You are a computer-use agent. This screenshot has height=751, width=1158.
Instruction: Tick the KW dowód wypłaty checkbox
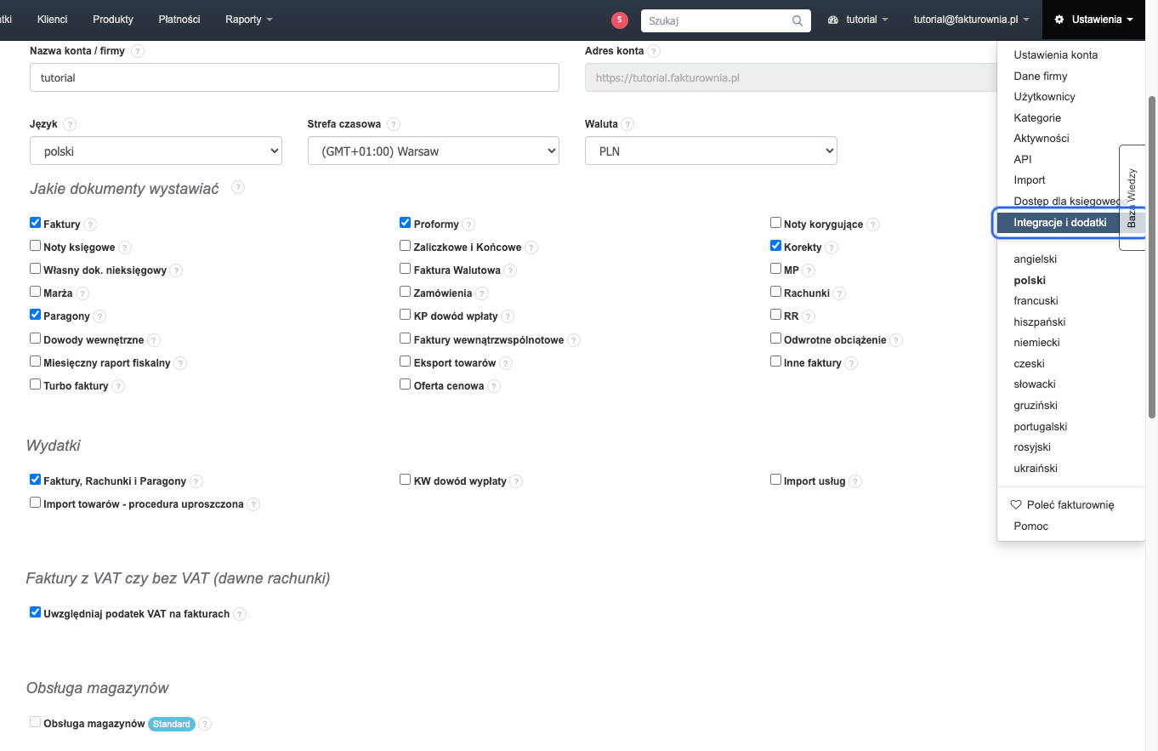[x=406, y=480]
